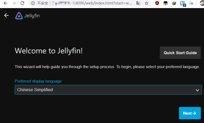Viewport: 204px width, 123px height.
Task: Click the green globe extension icon
Action: coord(174,3)
